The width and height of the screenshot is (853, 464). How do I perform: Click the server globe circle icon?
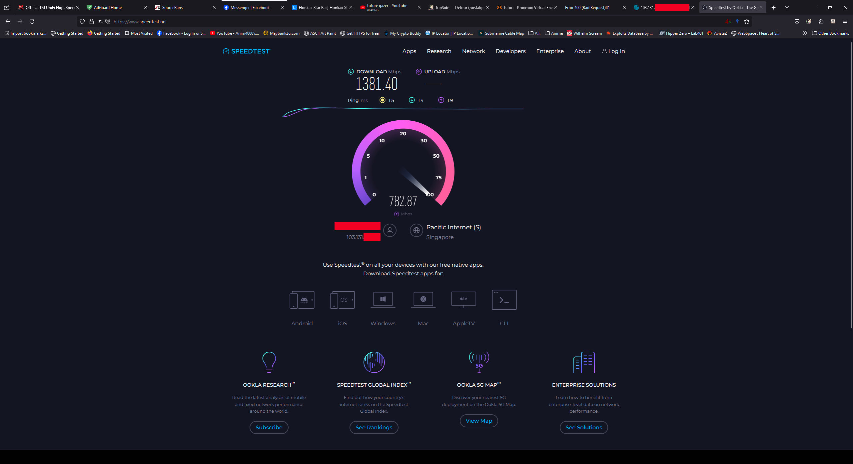pyautogui.click(x=417, y=230)
